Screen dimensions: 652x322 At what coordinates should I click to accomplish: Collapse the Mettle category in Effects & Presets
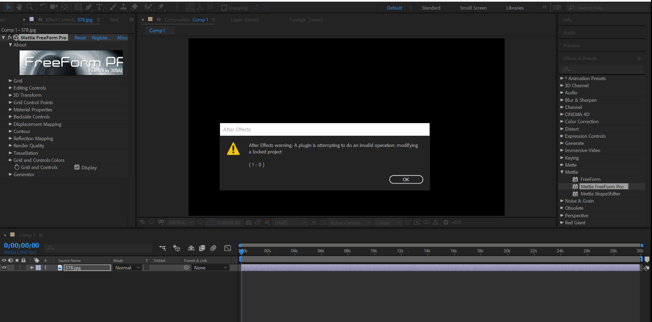pos(562,172)
